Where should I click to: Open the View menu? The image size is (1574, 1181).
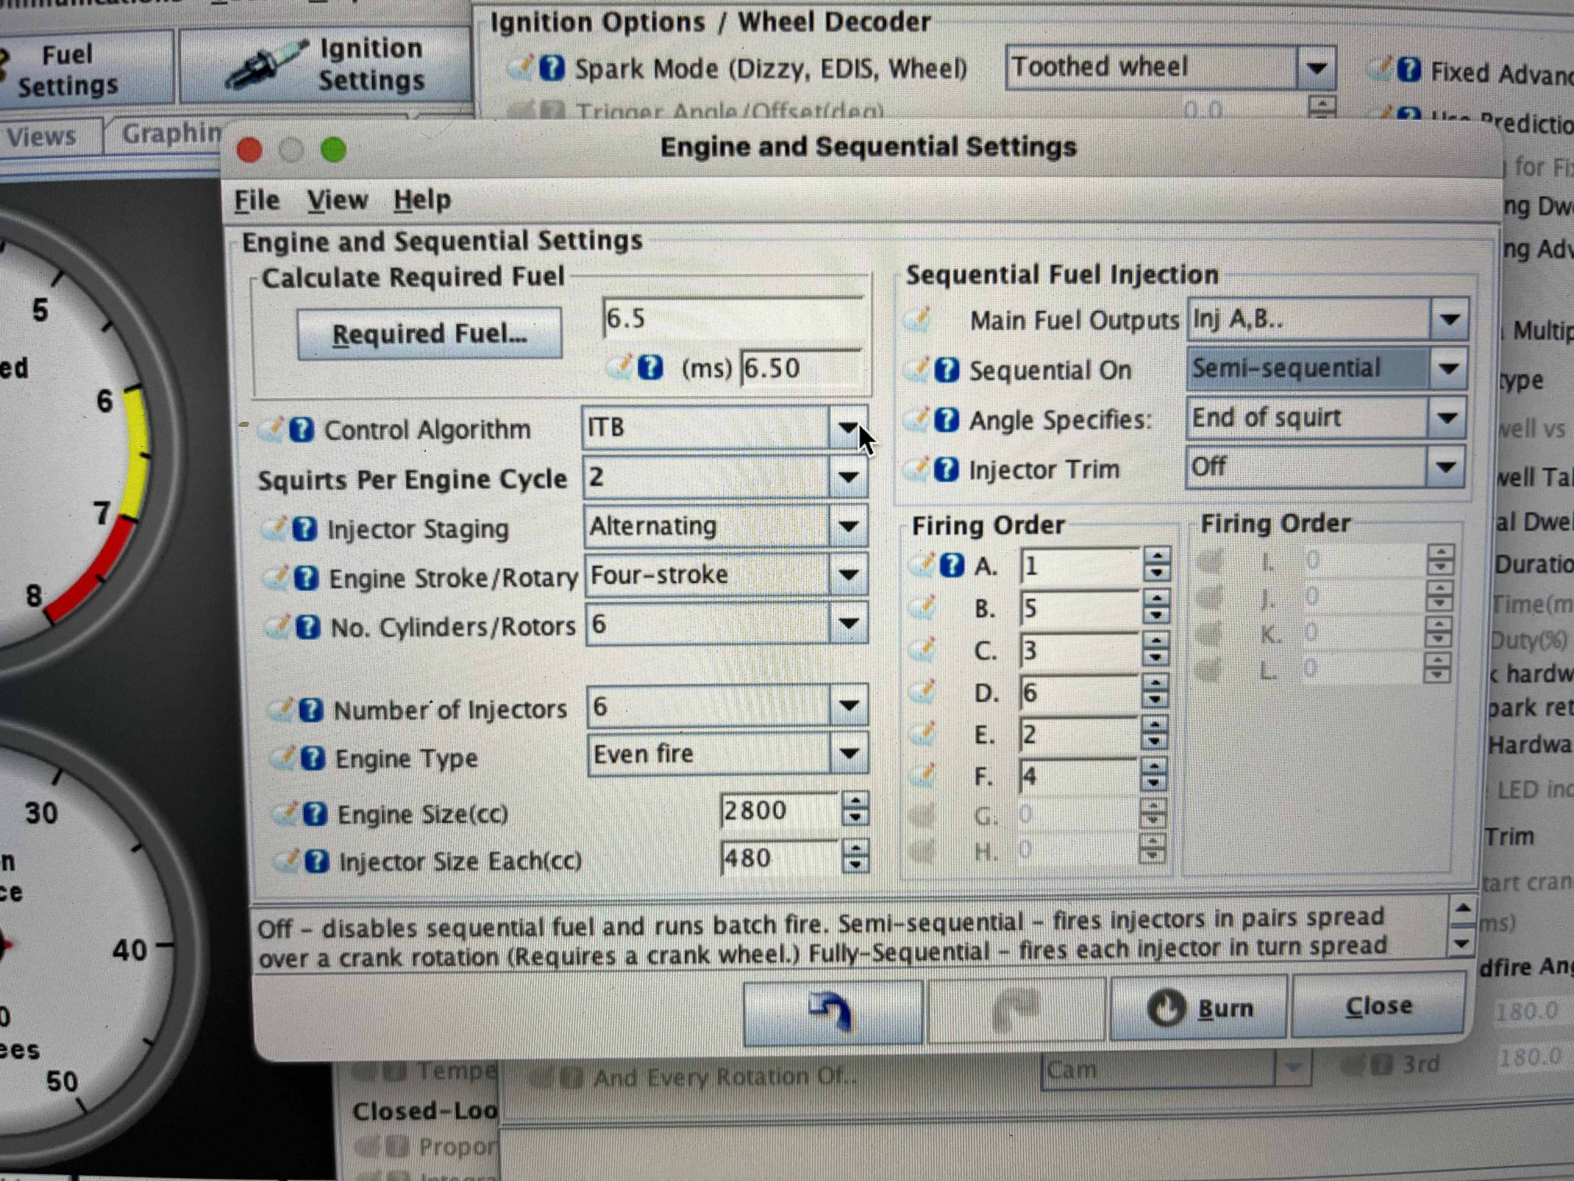[337, 200]
